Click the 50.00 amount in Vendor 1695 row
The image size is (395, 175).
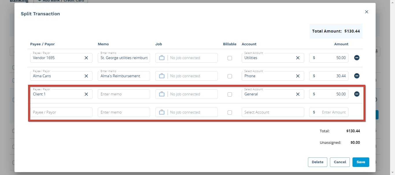(329, 58)
